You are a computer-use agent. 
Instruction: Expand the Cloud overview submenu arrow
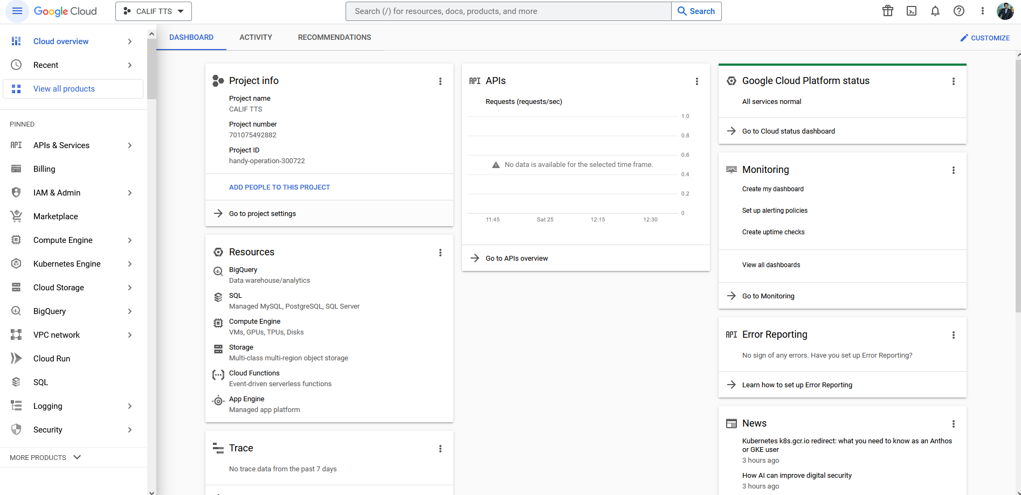pyautogui.click(x=130, y=41)
